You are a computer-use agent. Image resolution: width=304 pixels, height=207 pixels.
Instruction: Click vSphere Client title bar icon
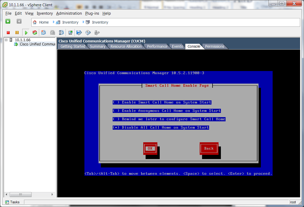5,5
